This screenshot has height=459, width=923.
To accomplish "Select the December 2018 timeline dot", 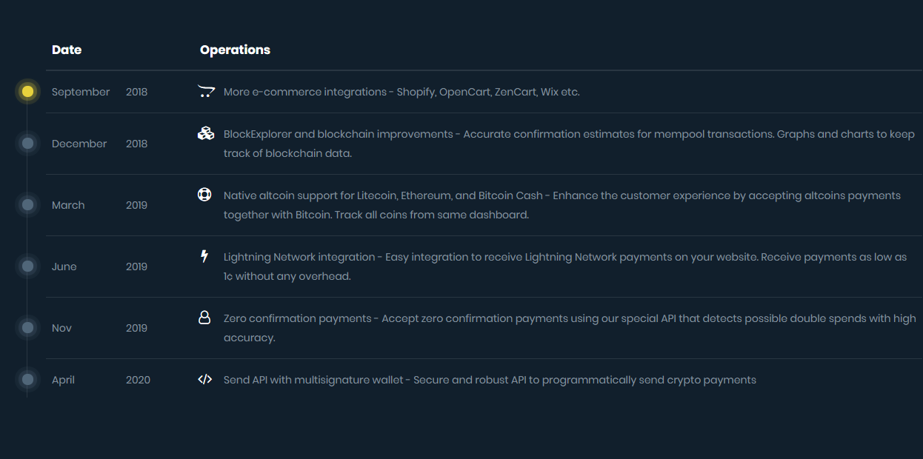I will (x=27, y=144).
